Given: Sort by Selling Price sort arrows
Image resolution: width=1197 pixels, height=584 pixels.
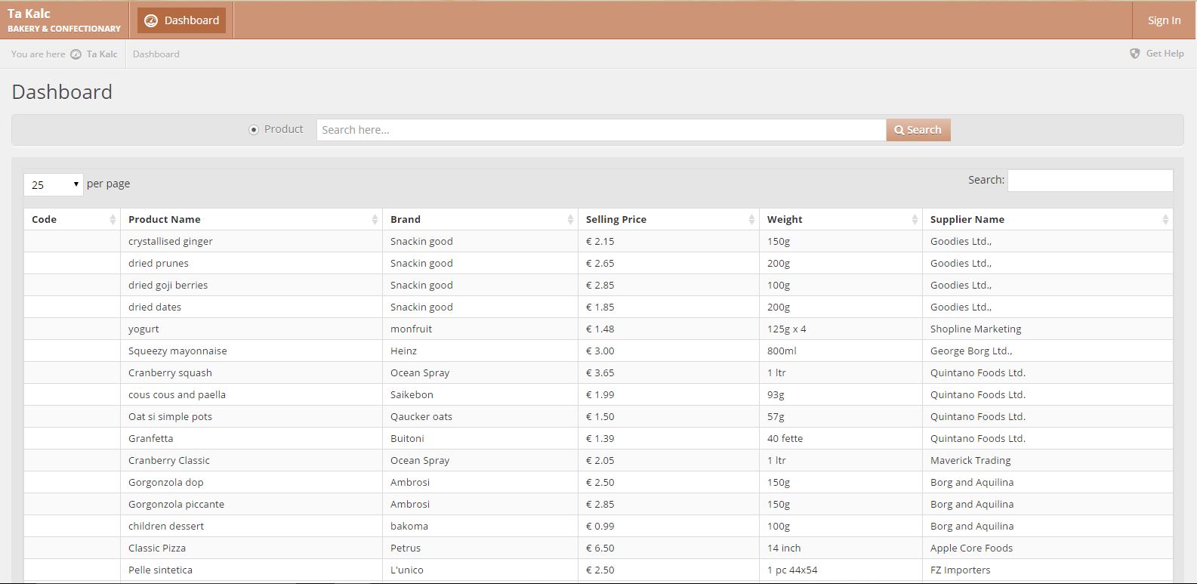Looking at the screenshot, I should coord(751,219).
